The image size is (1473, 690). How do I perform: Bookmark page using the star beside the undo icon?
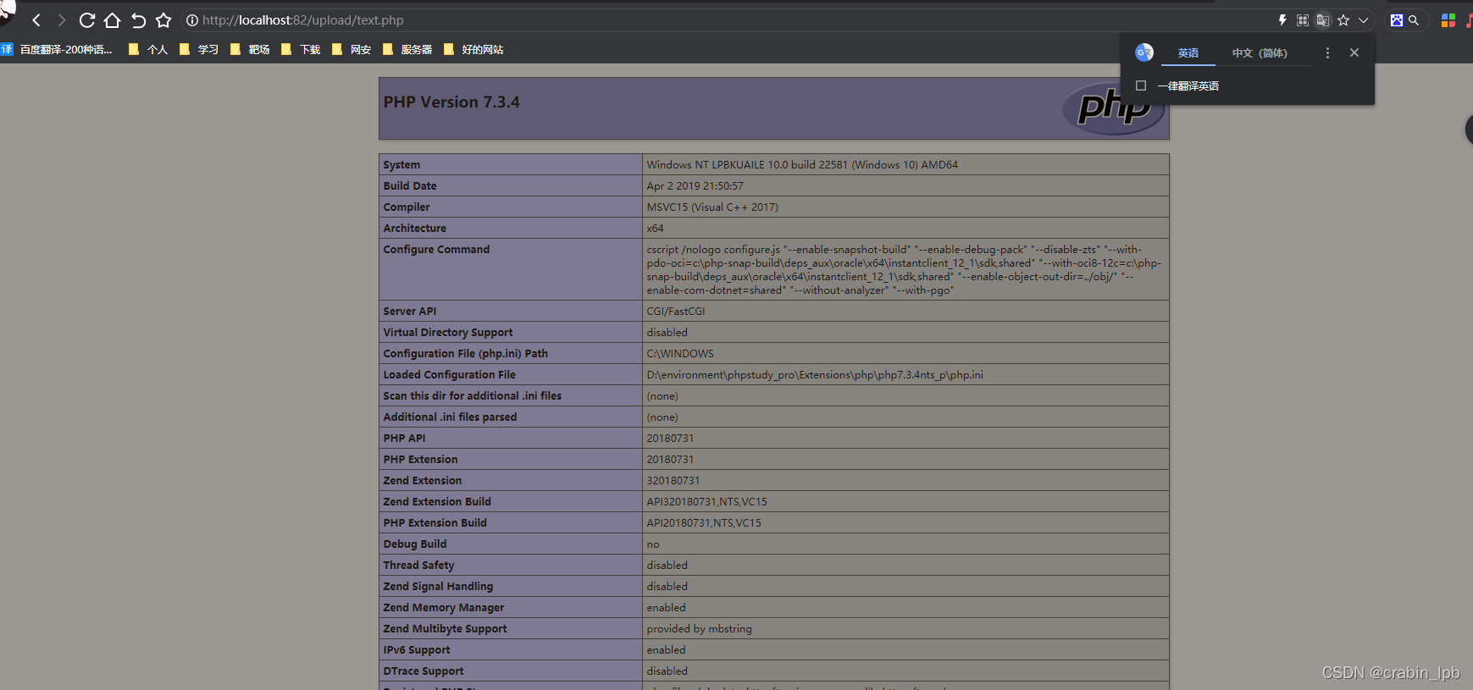tap(163, 20)
